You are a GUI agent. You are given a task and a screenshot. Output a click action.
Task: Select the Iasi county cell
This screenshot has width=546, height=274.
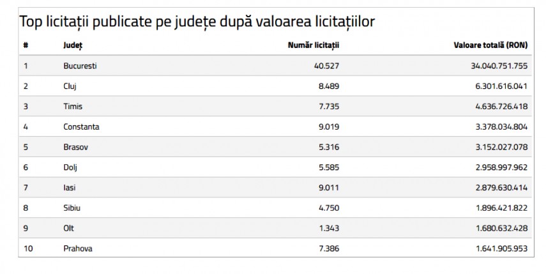click(x=69, y=187)
